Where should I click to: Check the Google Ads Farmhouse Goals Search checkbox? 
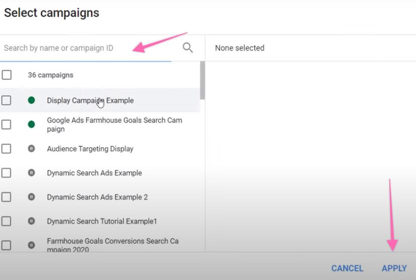click(7, 124)
